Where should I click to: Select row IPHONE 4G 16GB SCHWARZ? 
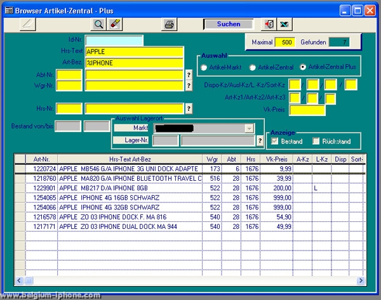tap(190, 198)
